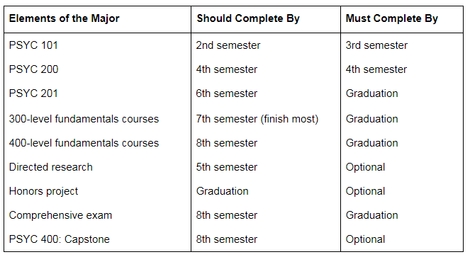
Task: Select 'PSYC 400: Capstone' cell
Action: (x=60, y=239)
